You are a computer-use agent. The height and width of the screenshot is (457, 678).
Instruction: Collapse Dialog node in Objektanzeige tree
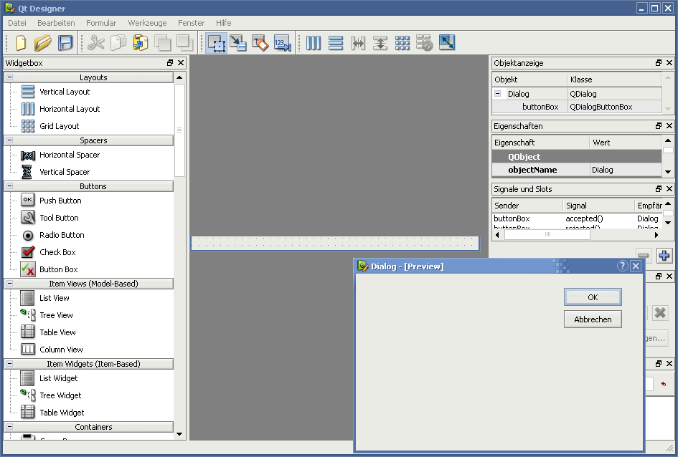point(498,94)
